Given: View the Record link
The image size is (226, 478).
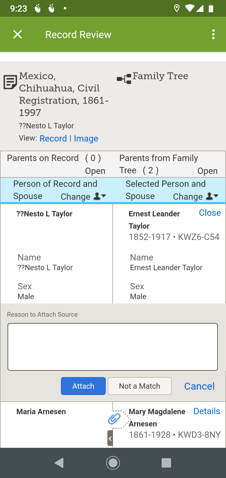Looking at the screenshot, I should [53, 138].
